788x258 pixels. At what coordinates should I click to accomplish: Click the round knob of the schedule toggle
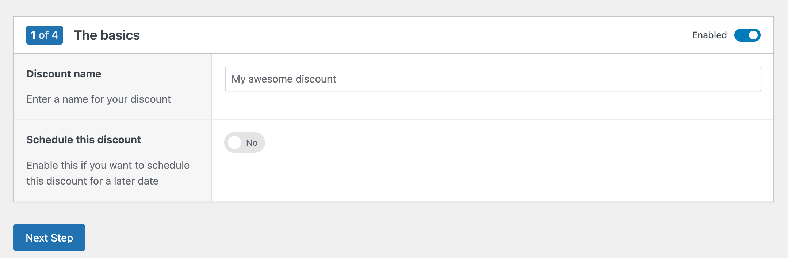coord(234,143)
